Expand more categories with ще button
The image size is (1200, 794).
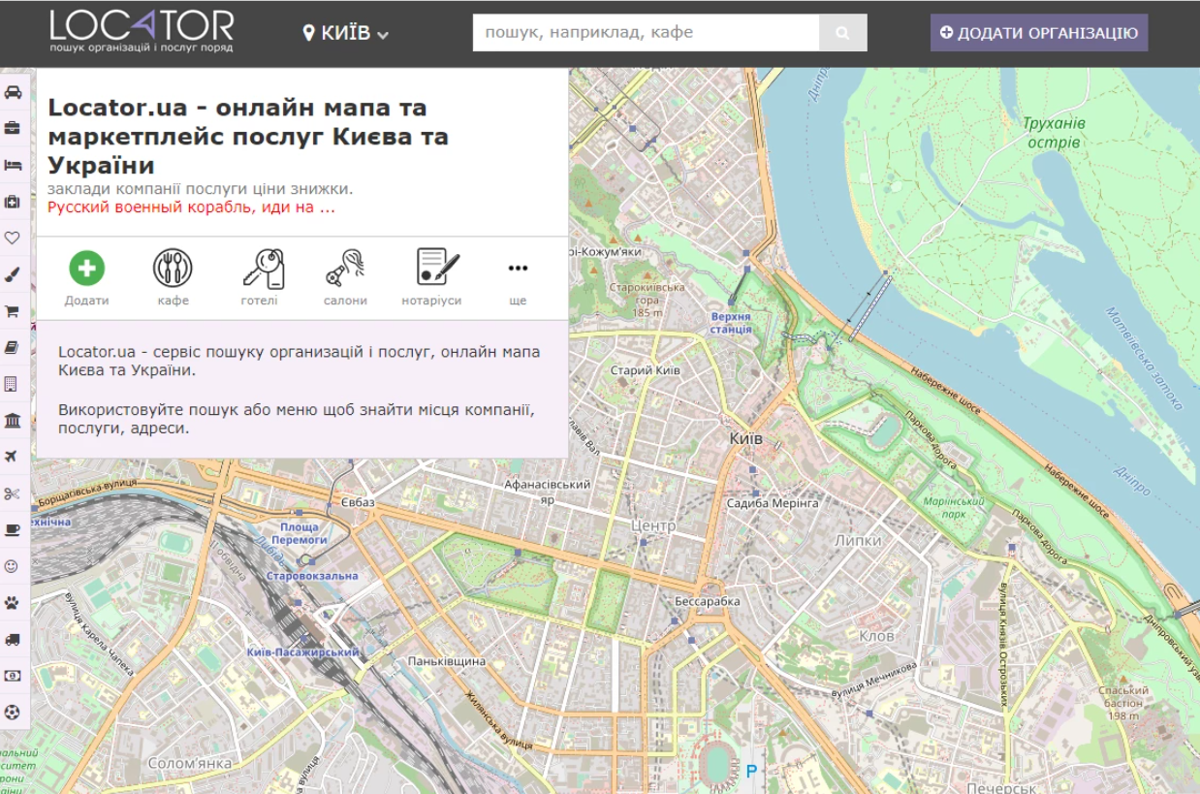pos(518,277)
